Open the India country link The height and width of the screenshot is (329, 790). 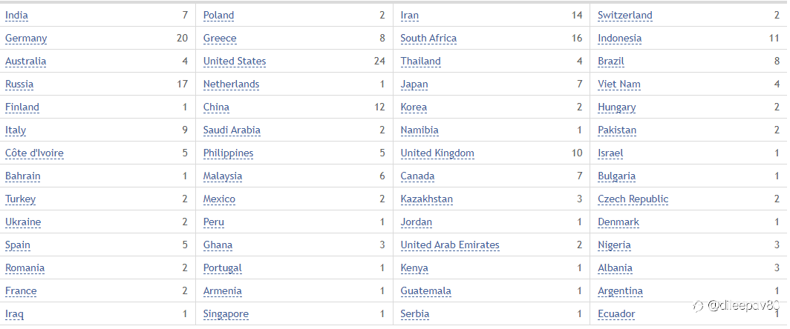click(16, 15)
